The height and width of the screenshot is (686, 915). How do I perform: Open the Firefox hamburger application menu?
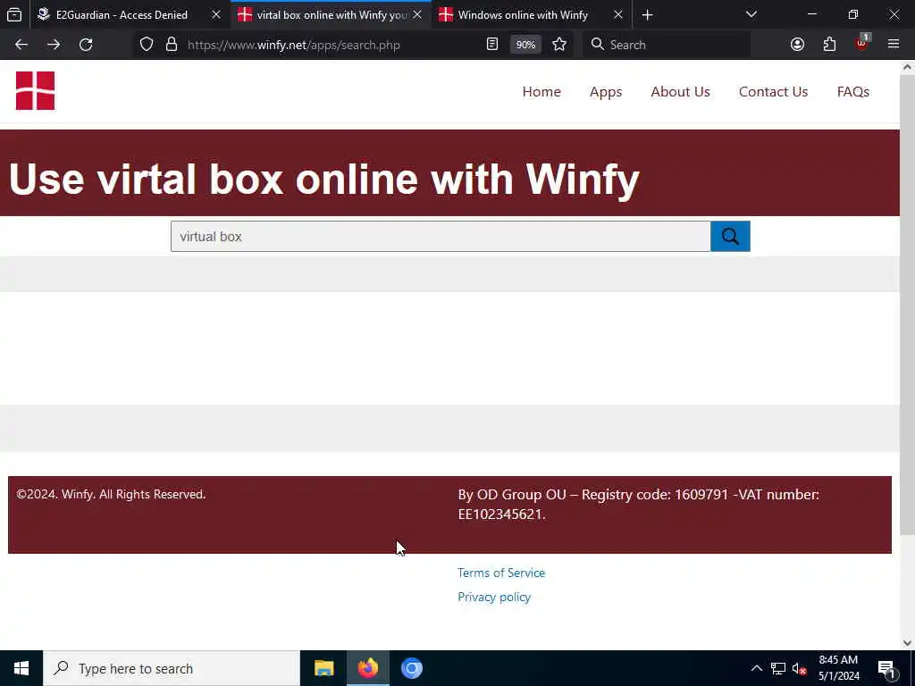click(894, 45)
